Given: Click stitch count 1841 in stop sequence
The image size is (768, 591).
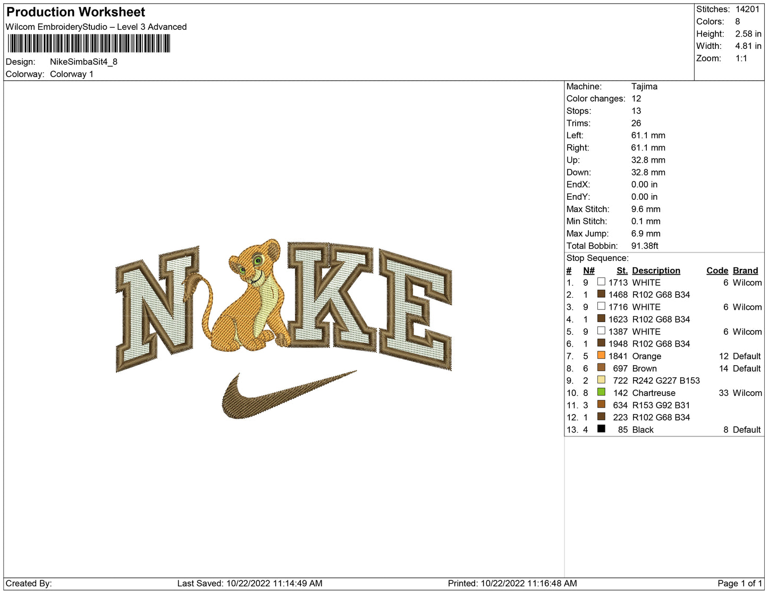Looking at the screenshot, I should [x=618, y=356].
